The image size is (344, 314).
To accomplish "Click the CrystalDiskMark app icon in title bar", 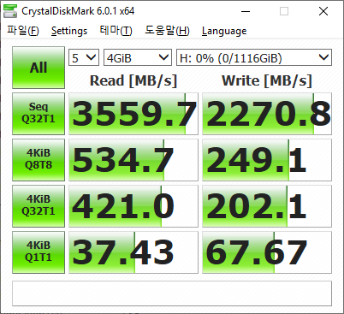I will 10,11.
